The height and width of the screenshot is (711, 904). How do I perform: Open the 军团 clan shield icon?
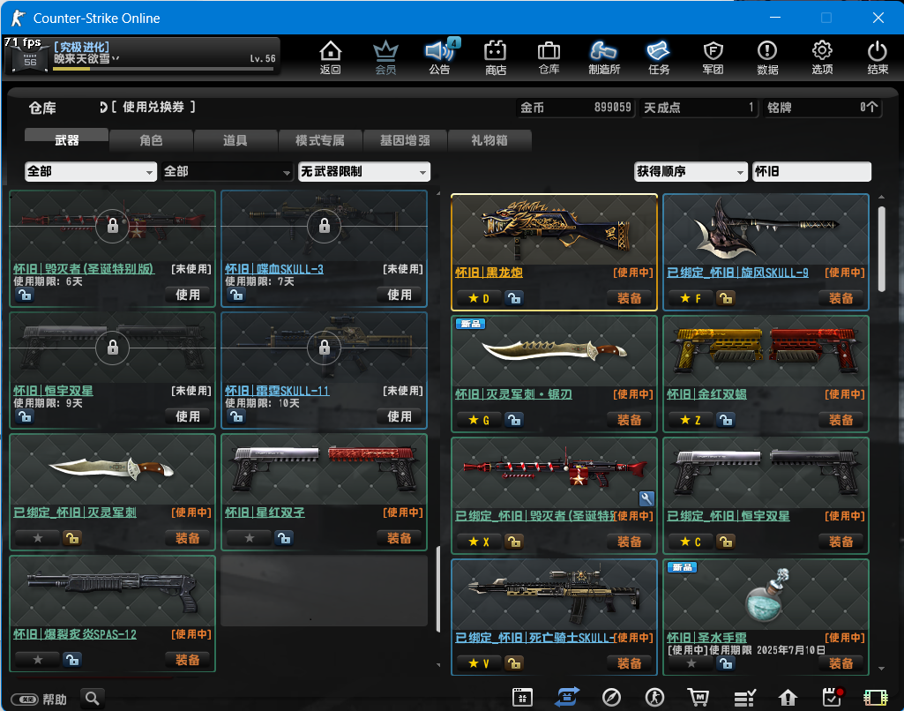click(x=713, y=57)
